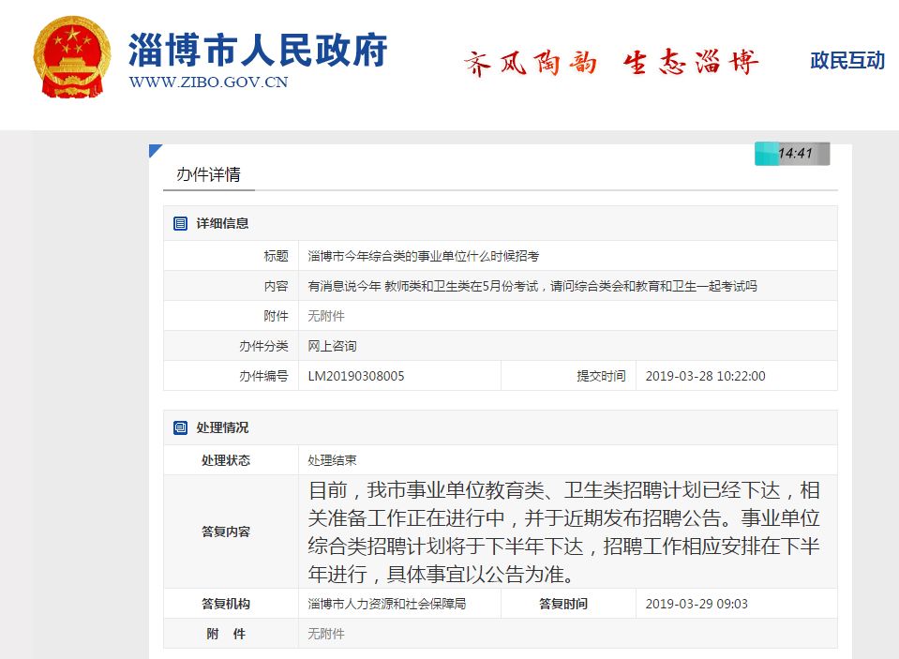
Task: Click the 提交时间 field label
Action: click(601, 376)
